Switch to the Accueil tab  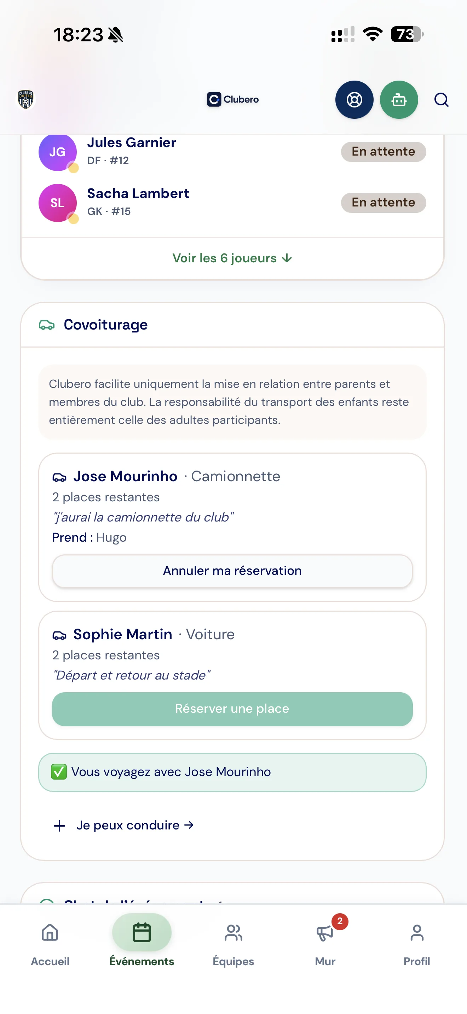point(50,944)
